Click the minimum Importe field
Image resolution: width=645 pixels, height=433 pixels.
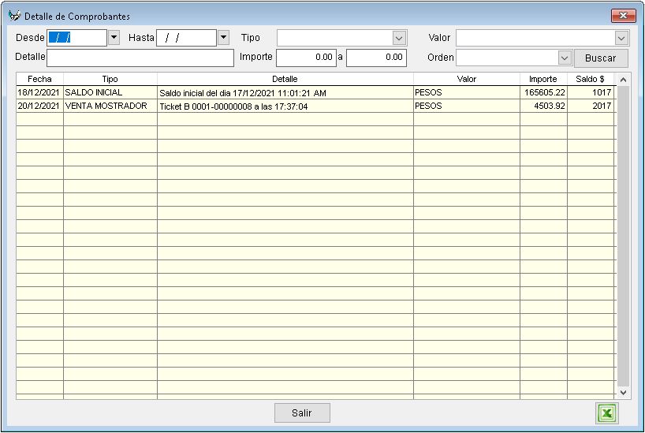click(306, 58)
